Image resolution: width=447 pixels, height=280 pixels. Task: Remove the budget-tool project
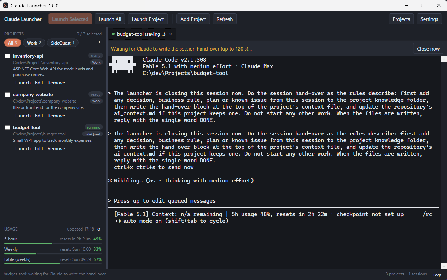[x=56, y=148]
